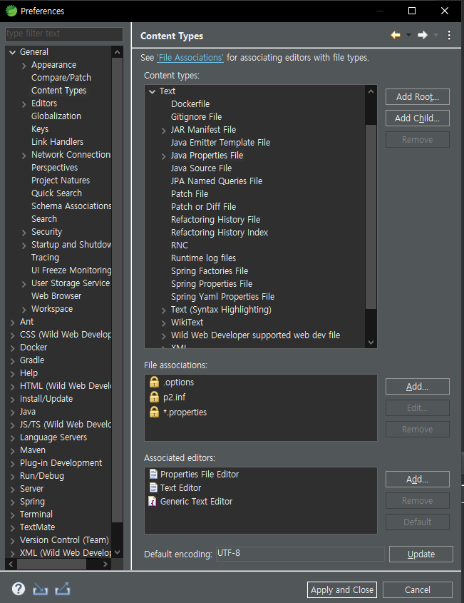Expand the WikiText content type
The image size is (464, 603).
[164, 323]
